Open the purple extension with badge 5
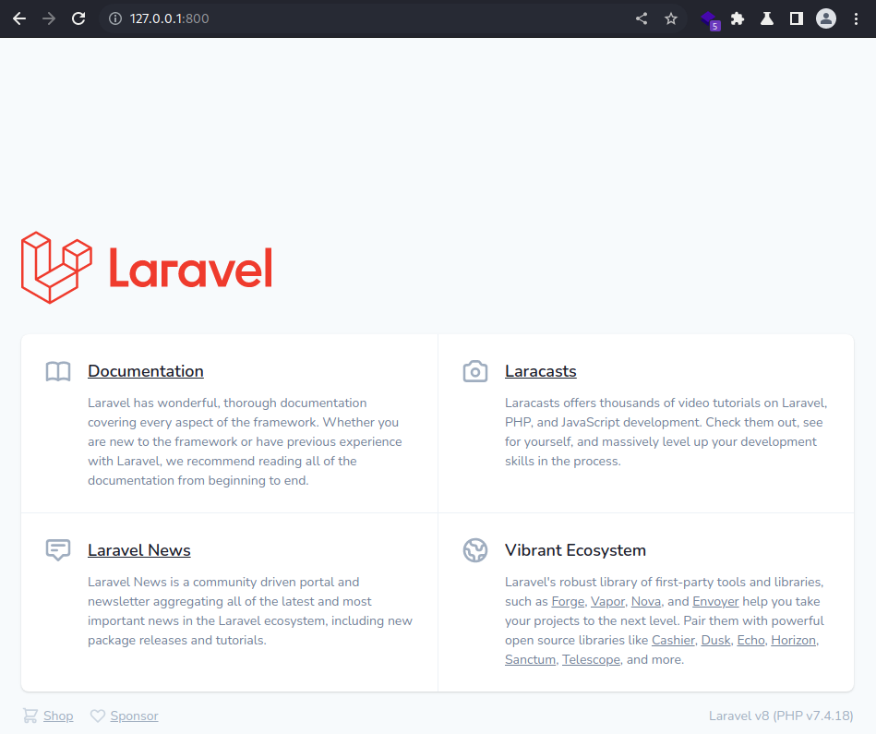The height and width of the screenshot is (734, 876). (x=710, y=20)
